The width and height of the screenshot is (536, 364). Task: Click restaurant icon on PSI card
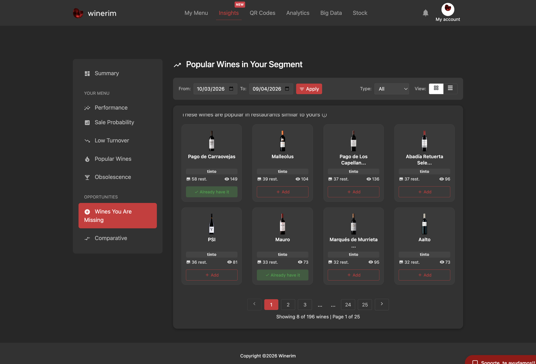pyautogui.click(x=188, y=262)
